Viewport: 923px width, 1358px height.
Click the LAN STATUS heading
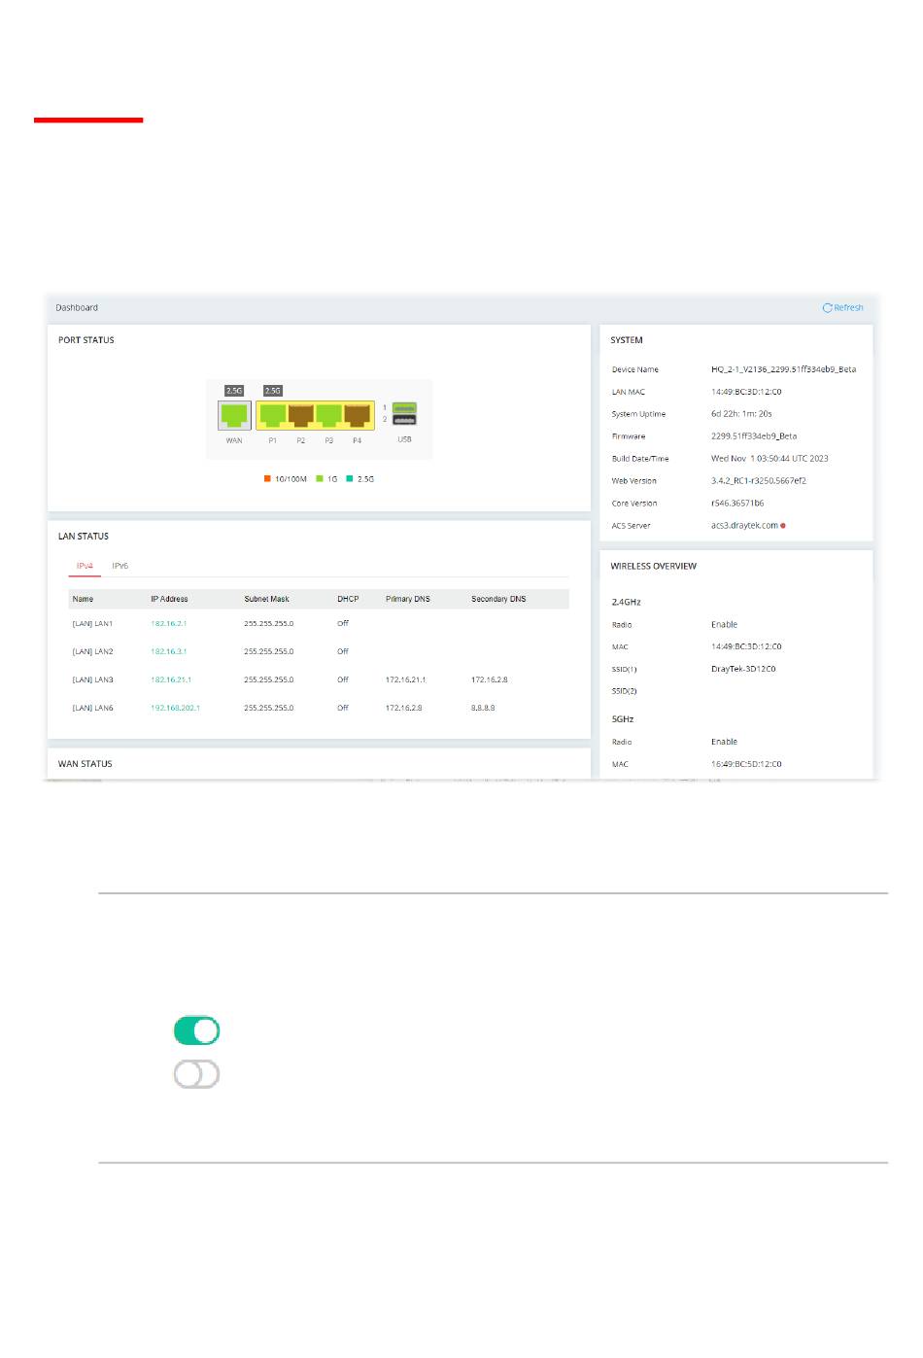[x=84, y=537]
